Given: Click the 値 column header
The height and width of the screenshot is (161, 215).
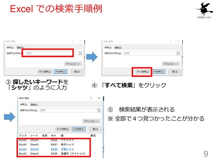Looking at the screenshot, I should pos(62,135).
